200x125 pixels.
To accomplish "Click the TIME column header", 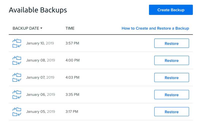I will [70, 28].
